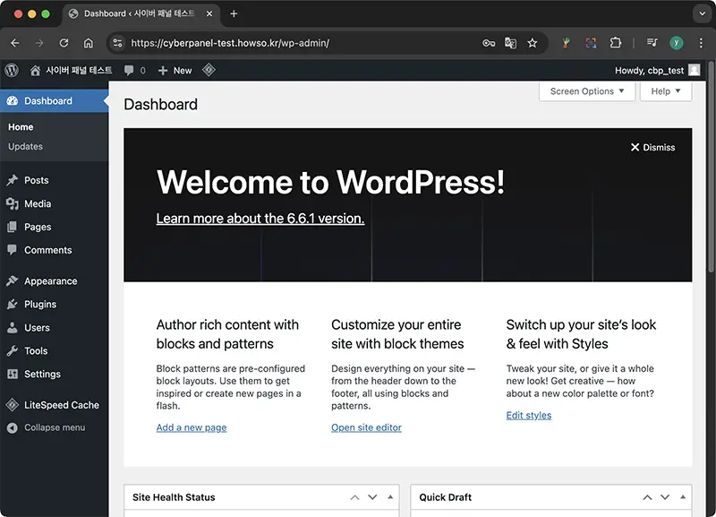
Task: Open the browser home page icon
Action: 88,43
